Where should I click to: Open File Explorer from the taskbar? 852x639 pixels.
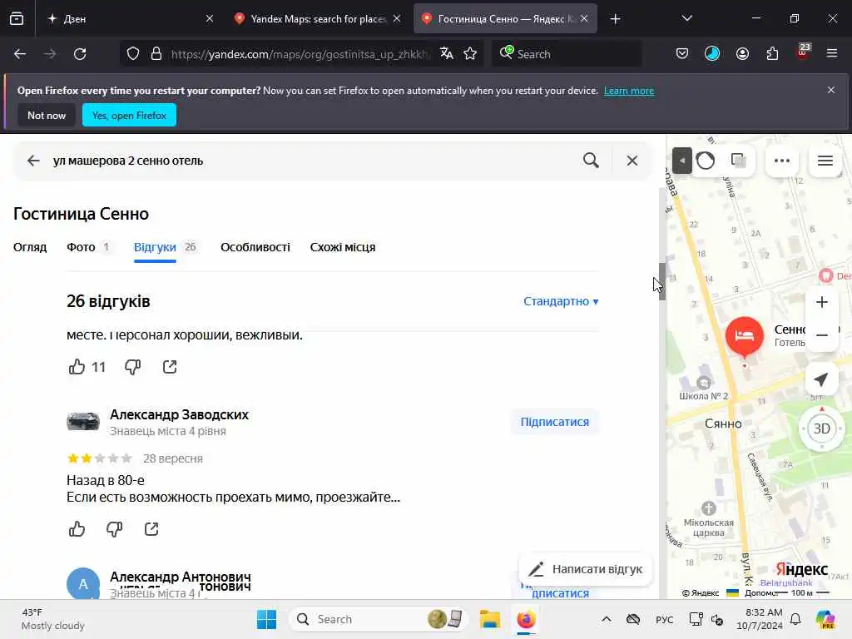(x=489, y=619)
